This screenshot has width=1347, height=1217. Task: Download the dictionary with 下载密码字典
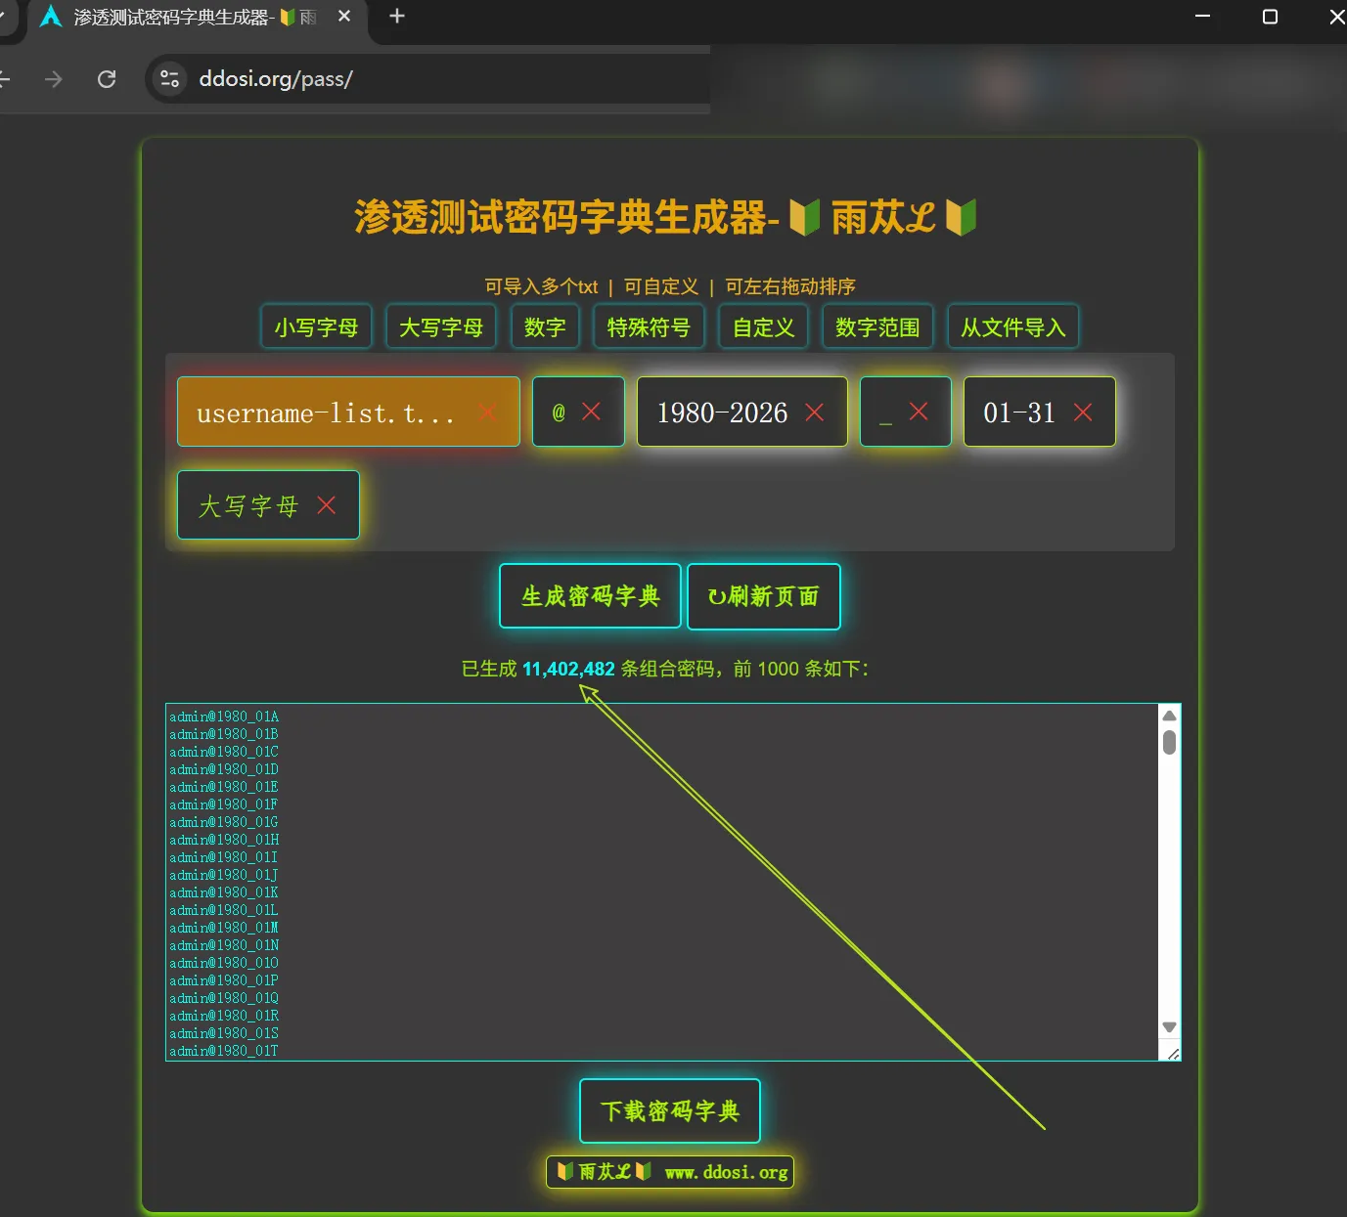point(670,1111)
